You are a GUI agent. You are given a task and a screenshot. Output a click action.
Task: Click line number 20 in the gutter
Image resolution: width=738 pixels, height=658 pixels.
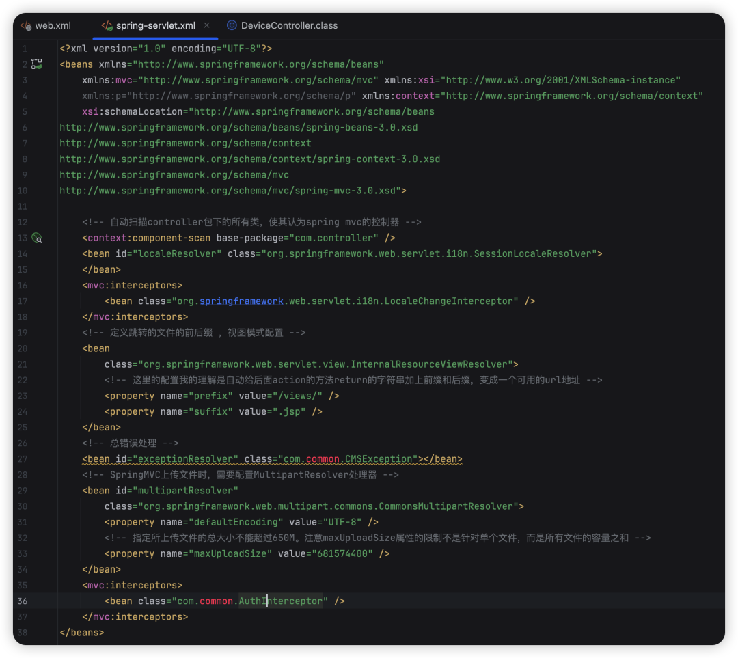coord(23,348)
